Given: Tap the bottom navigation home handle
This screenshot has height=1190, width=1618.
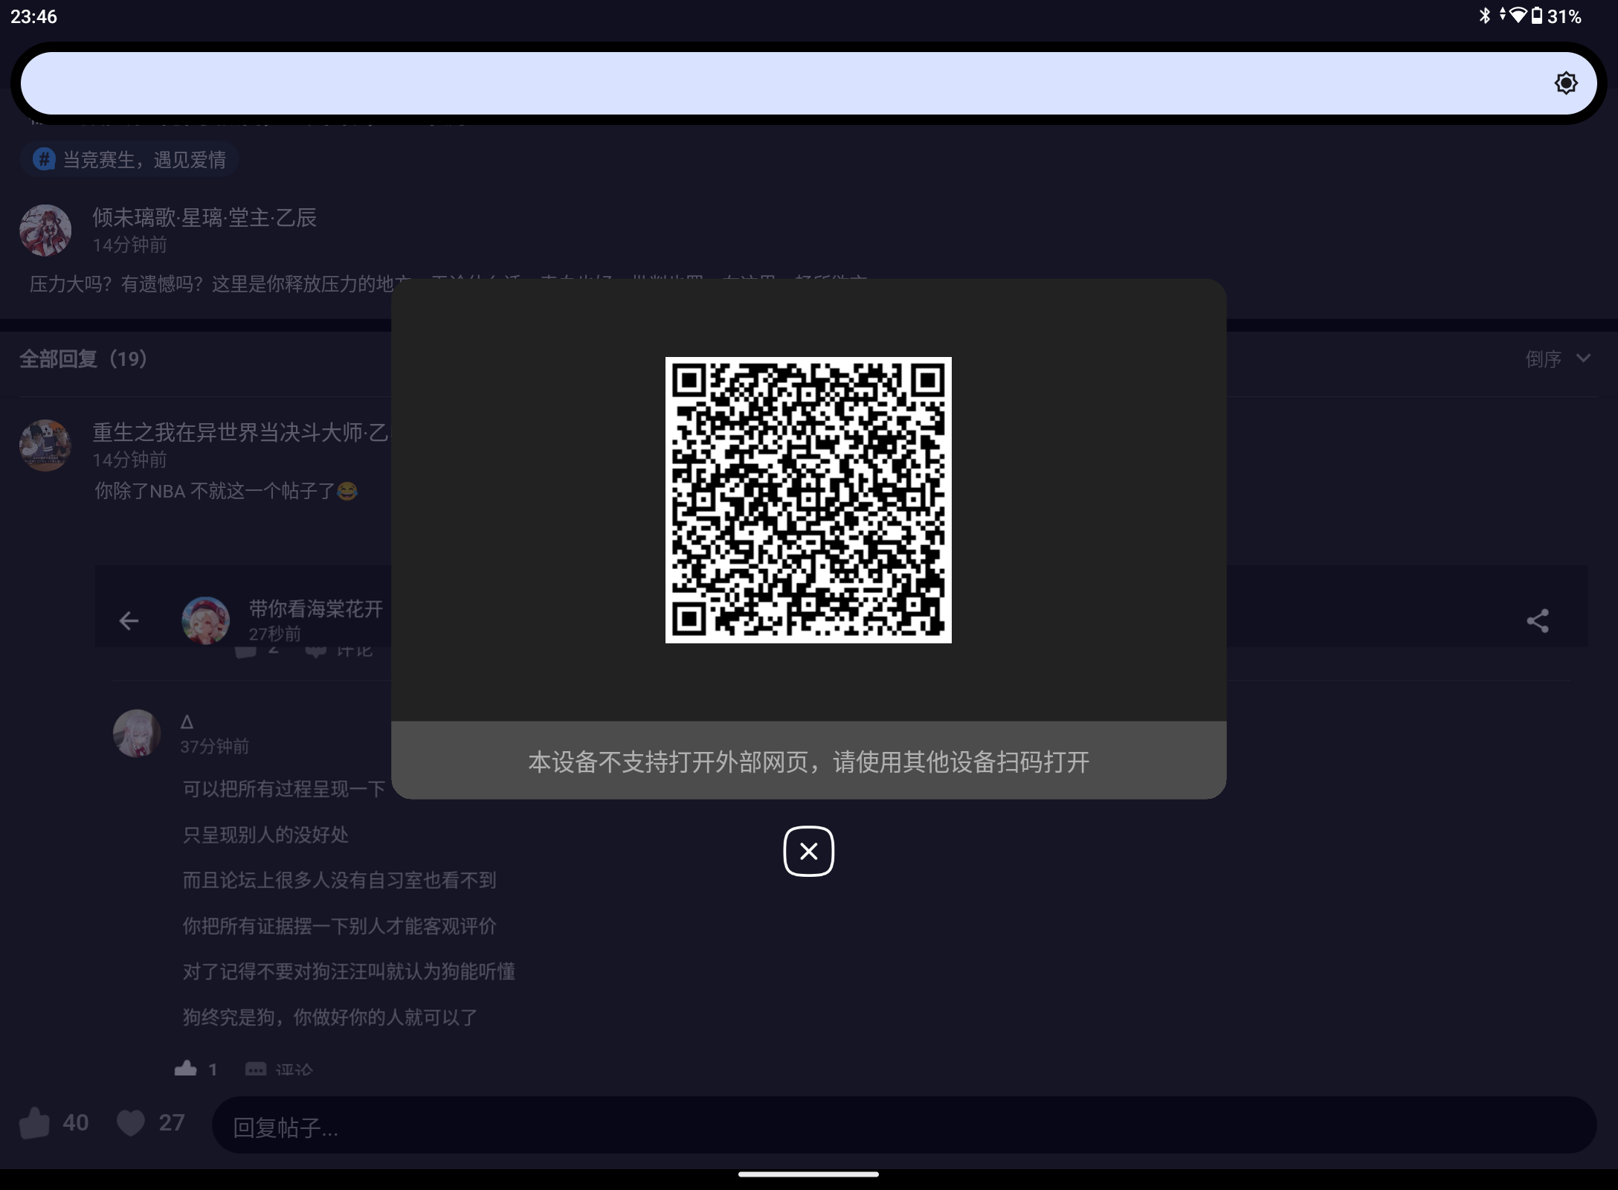Looking at the screenshot, I should click(808, 1174).
